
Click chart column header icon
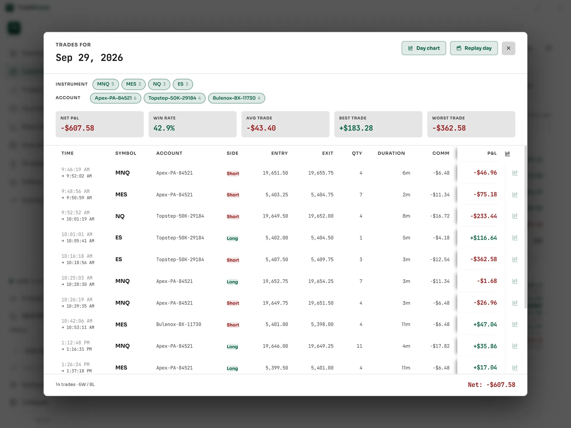[x=507, y=154]
